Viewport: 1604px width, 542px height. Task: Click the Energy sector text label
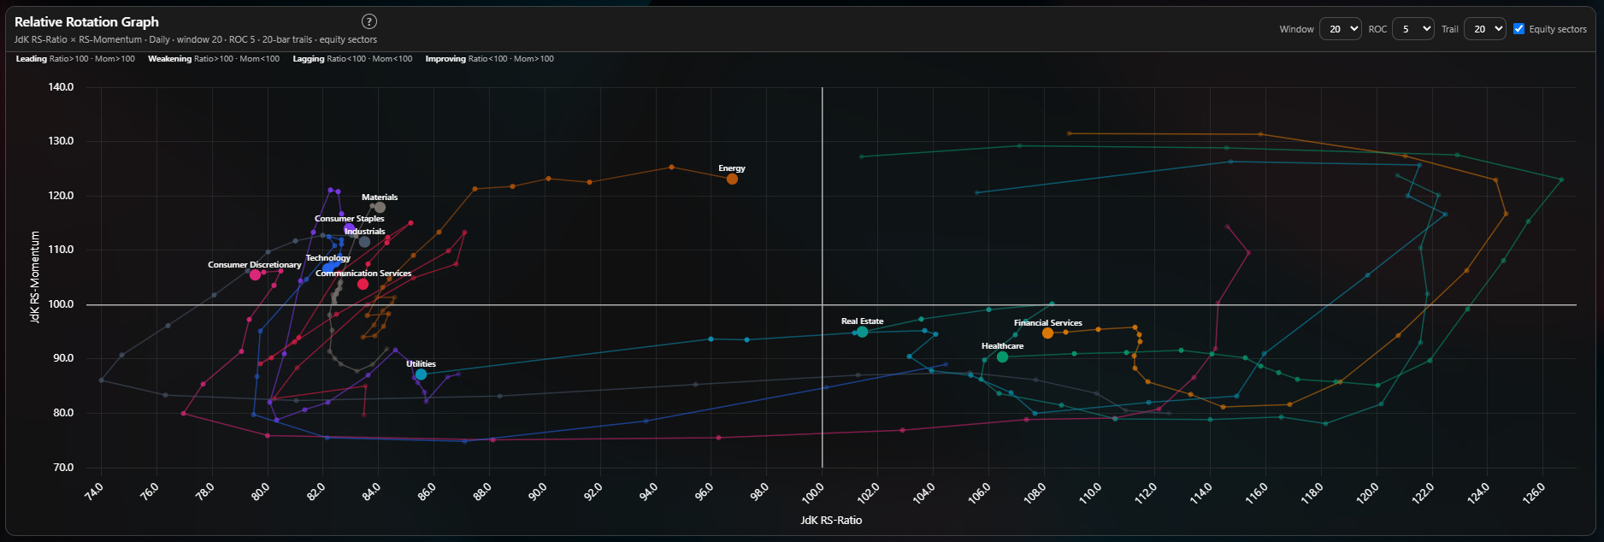tap(732, 168)
